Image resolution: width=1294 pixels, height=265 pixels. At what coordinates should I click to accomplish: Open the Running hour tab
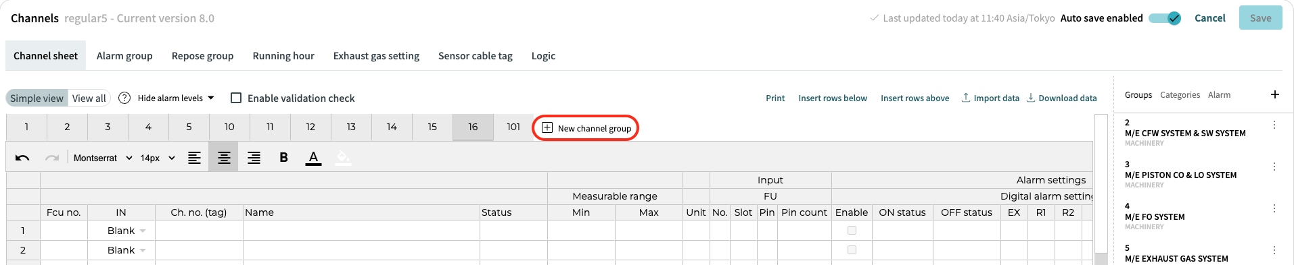[283, 56]
